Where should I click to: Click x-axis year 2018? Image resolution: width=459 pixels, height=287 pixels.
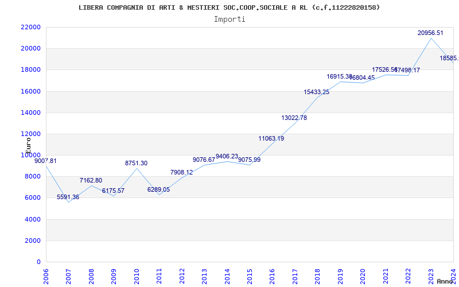318,276
